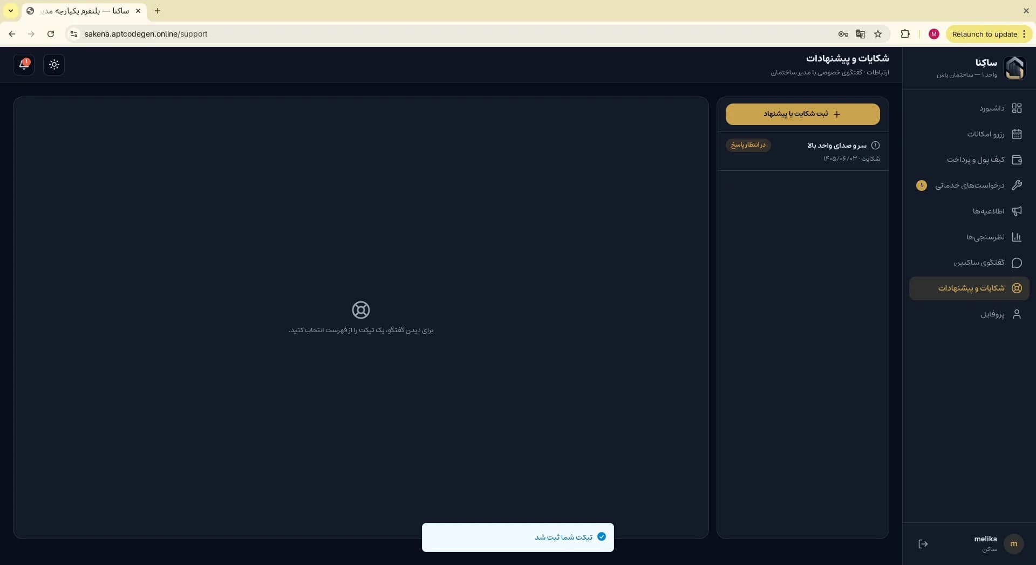The image size is (1036, 565).
Task: Open the اطلاعیه‌ها menu item
Action: [969, 211]
